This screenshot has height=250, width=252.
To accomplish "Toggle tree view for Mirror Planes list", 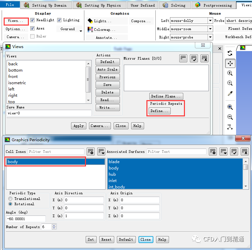I will point(183,58).
